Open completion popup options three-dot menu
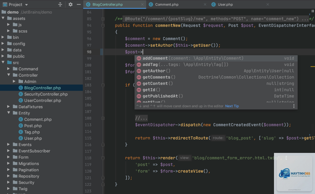Screen dimensions: 315x194 294,106
